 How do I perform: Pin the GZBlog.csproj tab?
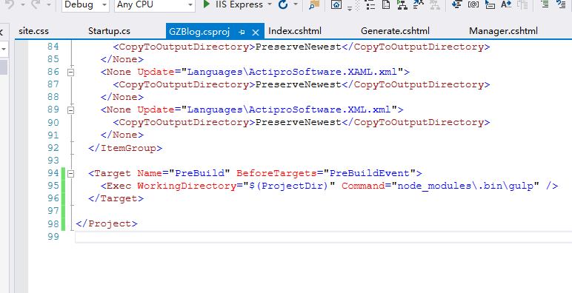[x=242, y=33]
